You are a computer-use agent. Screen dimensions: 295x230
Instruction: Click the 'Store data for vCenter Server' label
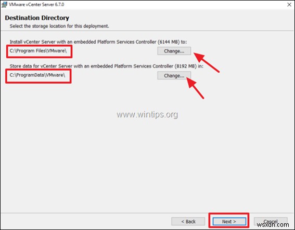107,66
